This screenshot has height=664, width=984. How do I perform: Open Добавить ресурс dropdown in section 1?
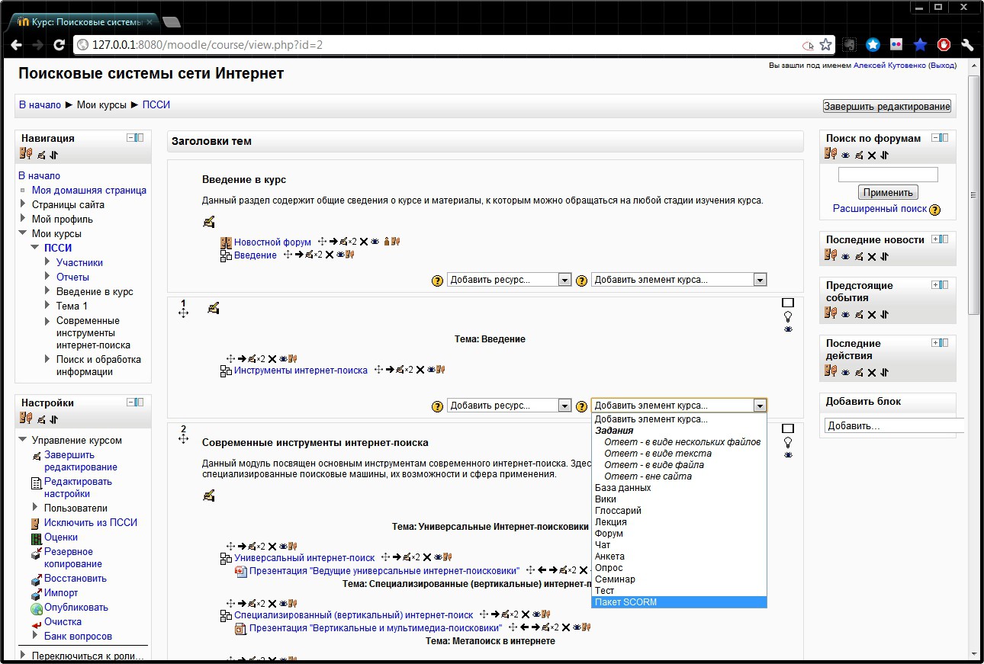coord(509,406)
